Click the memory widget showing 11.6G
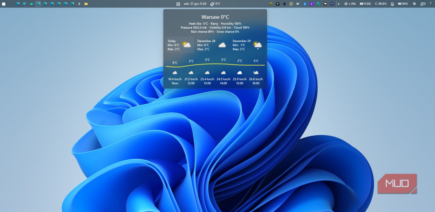Screen dimensions: 435x212 (x=365, y=4)
